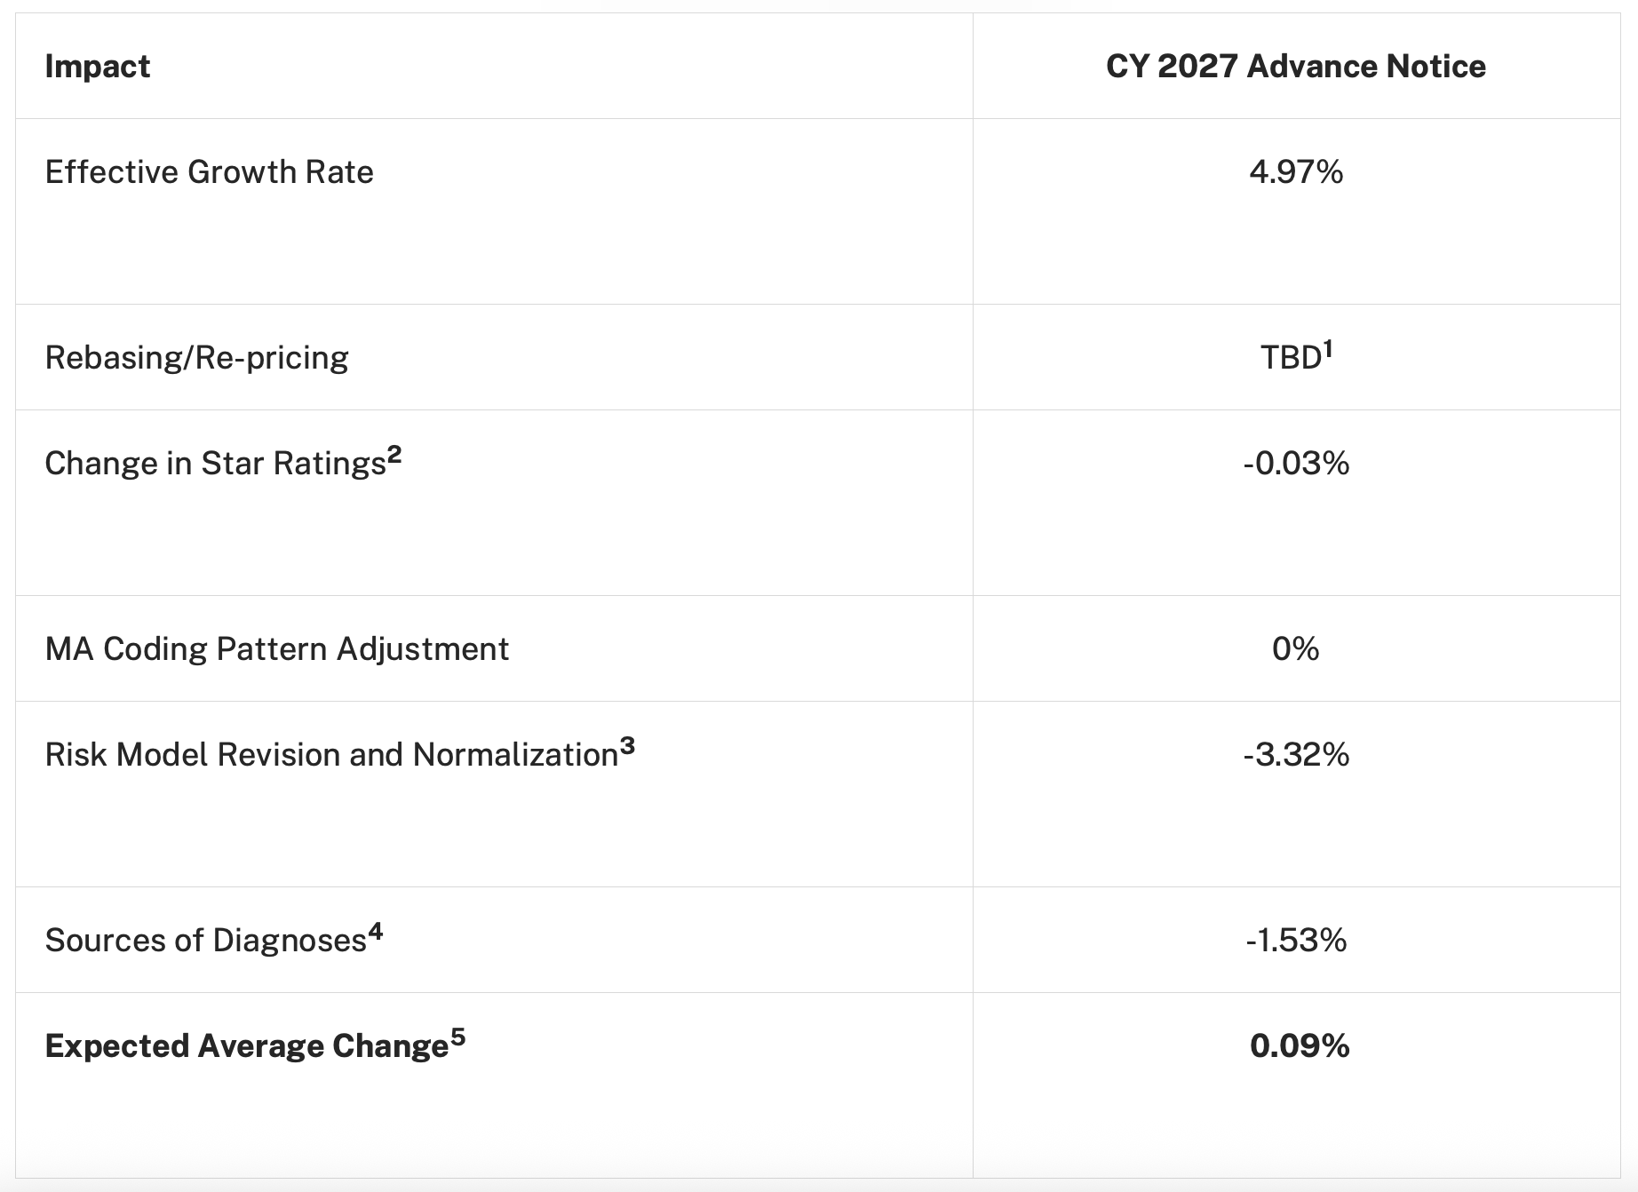Click "Risk Model Revision and Normalization" label
This screenshot has width=1638, height=1192.
331,755
